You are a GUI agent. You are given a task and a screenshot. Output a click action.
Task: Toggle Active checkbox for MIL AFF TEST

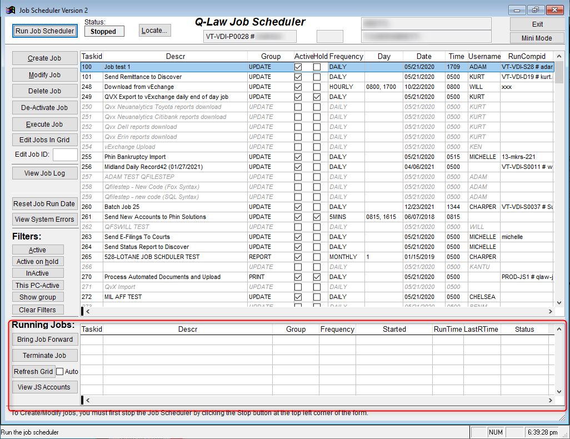point(298,297)
